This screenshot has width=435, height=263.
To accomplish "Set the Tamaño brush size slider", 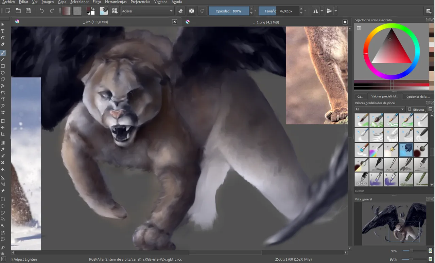I will pyautogui.click(x=279, y=11).
